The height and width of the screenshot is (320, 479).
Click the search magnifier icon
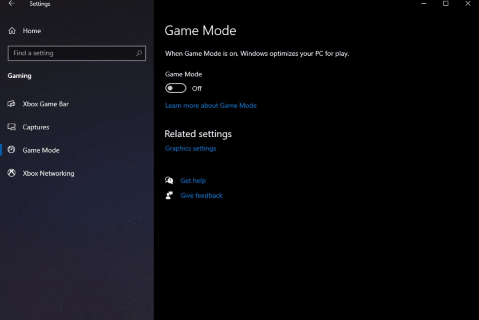coord(138,53)
